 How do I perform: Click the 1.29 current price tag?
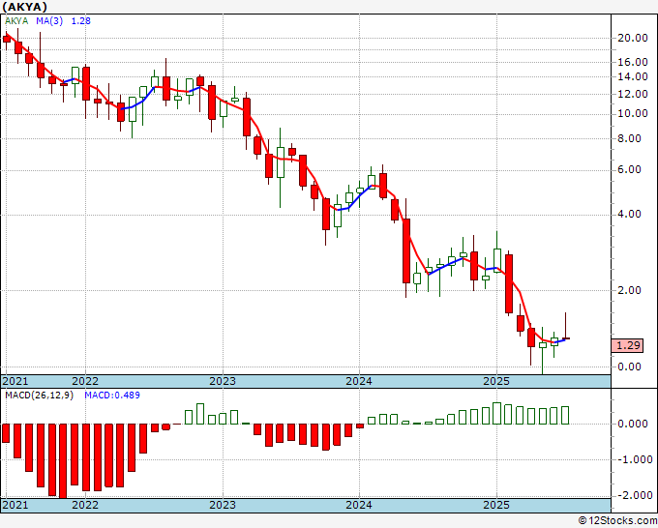pyautogui.click(x=627, y=345)
